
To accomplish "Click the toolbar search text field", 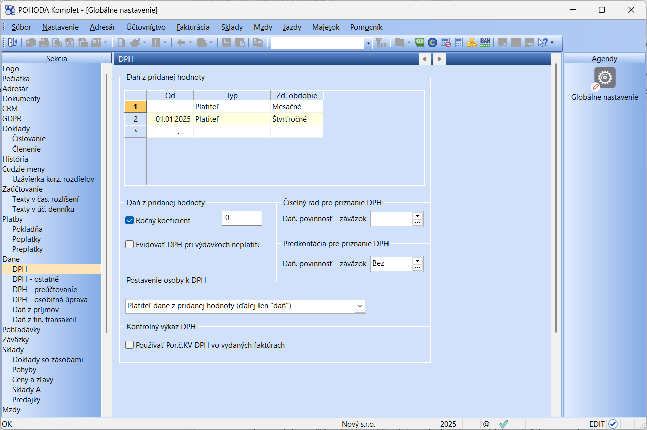I will [318, 44].
